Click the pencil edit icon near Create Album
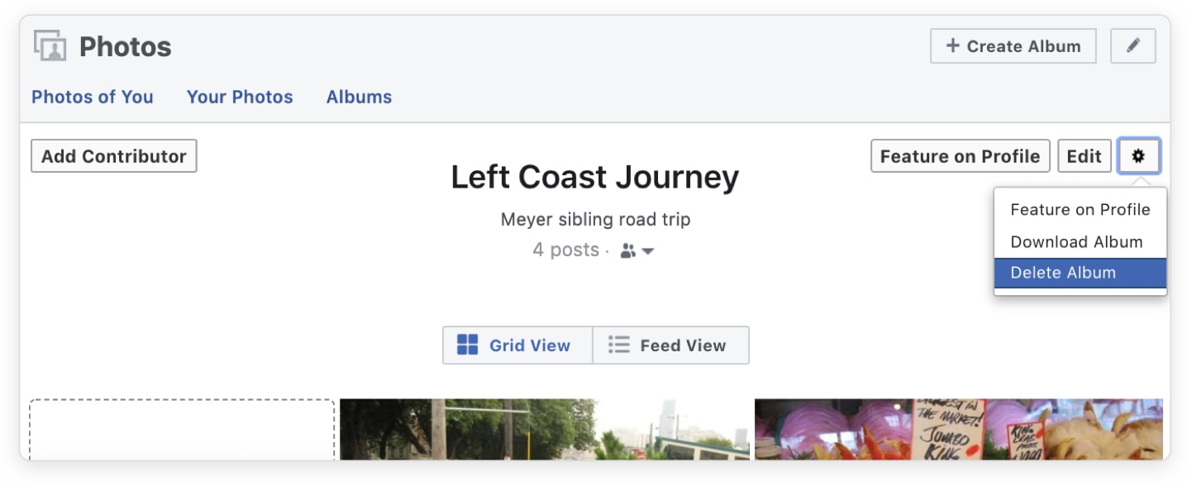1192x486 pixels. click(1133, 45)
